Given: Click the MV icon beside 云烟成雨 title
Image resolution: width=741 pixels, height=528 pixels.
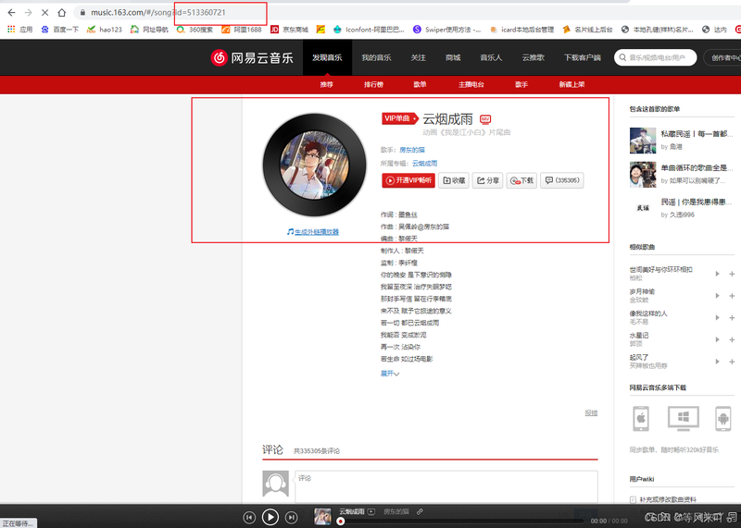Looking at the screenshot, I should coord(485,119).
